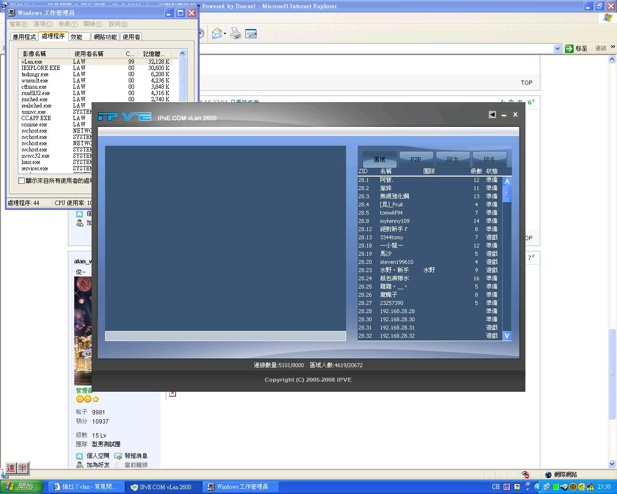Click the globe Internet zone icon in status bar
Screen dimensions: 617x494
(548, 475)
